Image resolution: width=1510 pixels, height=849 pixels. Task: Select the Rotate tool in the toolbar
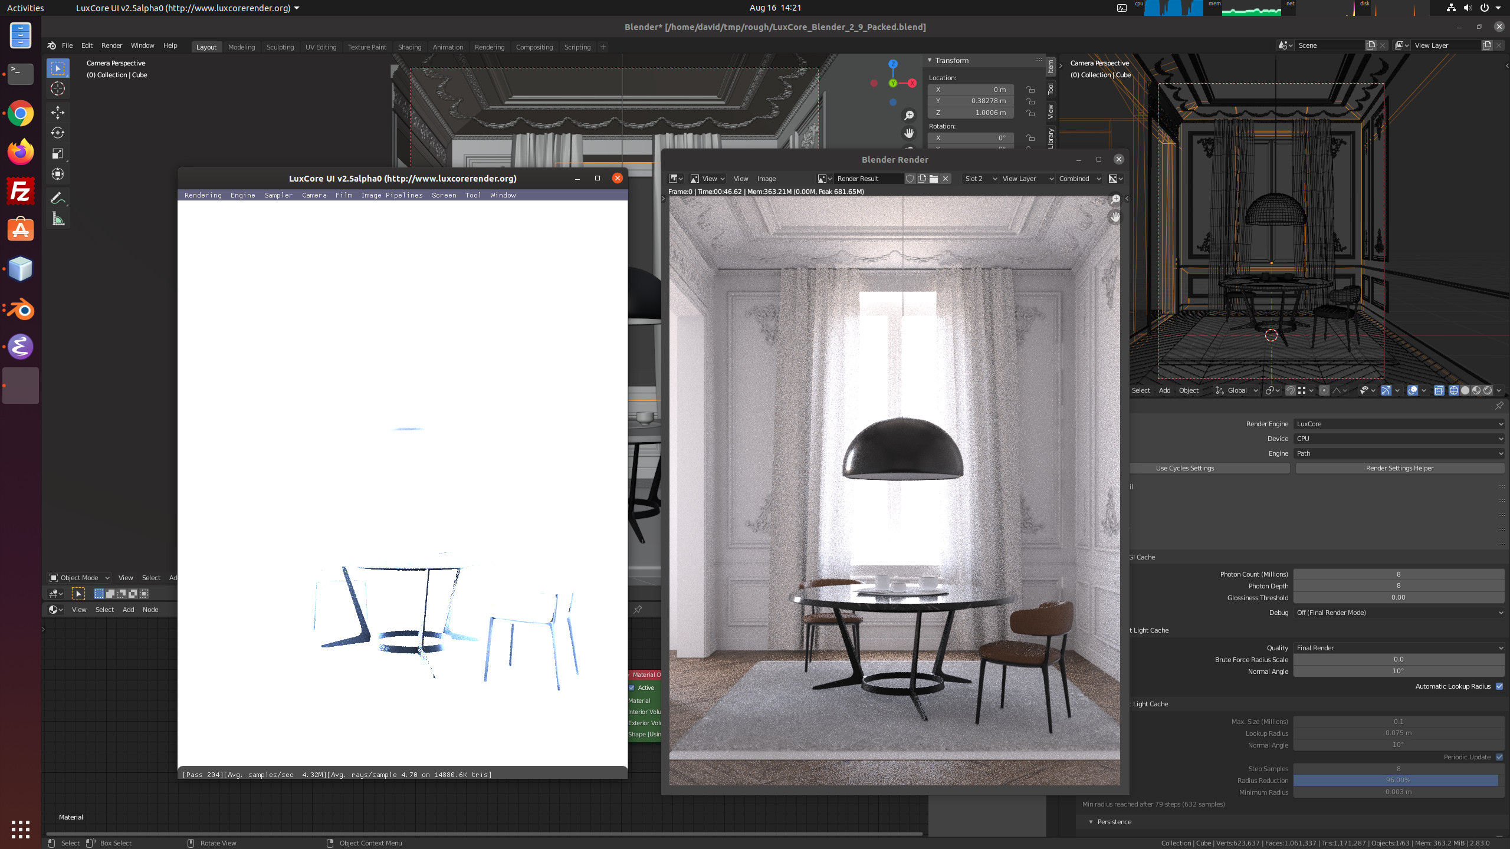pyautogui.click(x=58, y=133)
